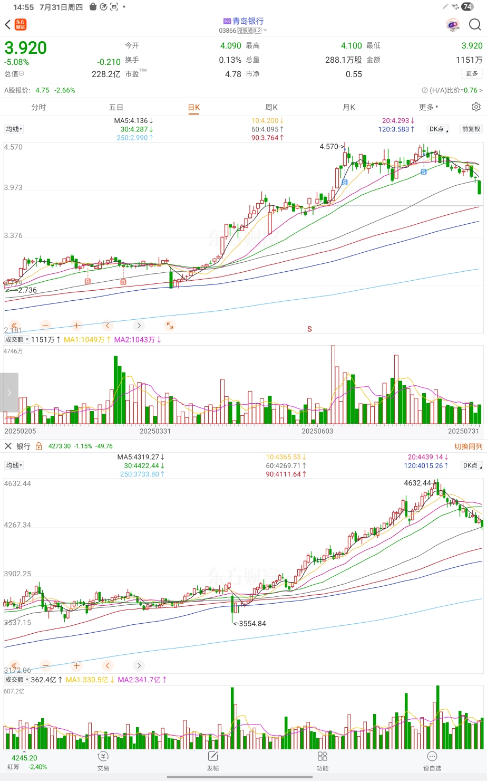Open chart settings gear icon
Image resolution: width=487 pixels, height=781 pixels.
point(476,107)
